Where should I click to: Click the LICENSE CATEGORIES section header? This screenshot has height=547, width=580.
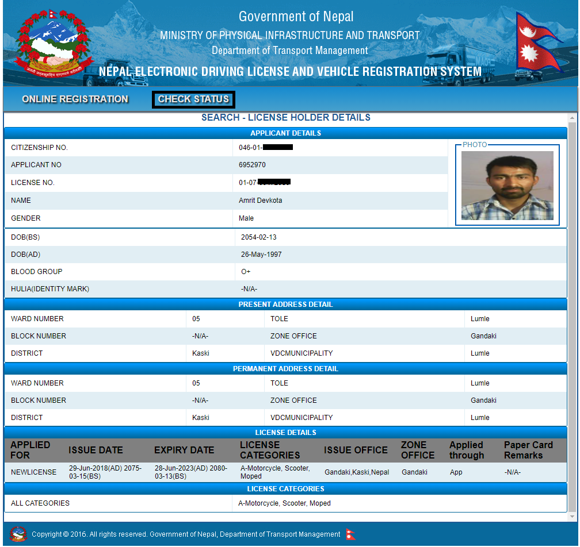[286, 488]
